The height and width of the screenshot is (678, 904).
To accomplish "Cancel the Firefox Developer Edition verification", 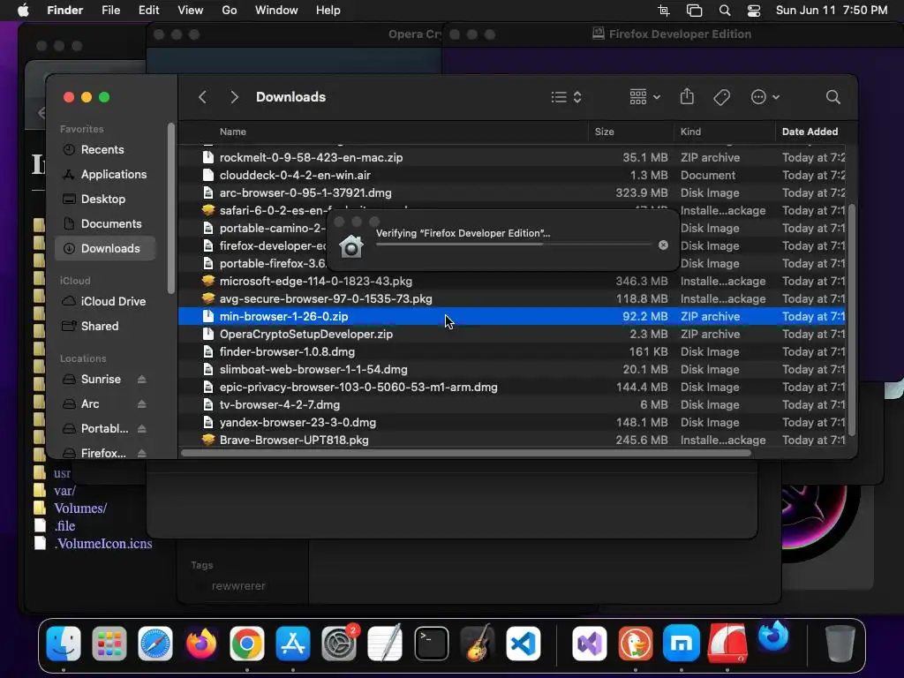I will pos(663,245).
